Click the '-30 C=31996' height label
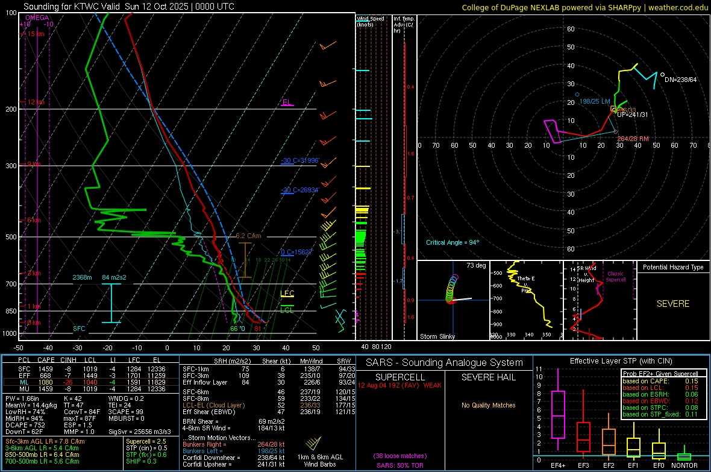711x472 pixels. (x=300, y=161)
